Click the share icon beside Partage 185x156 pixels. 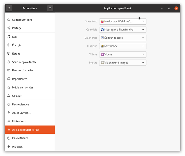point(9,28)
